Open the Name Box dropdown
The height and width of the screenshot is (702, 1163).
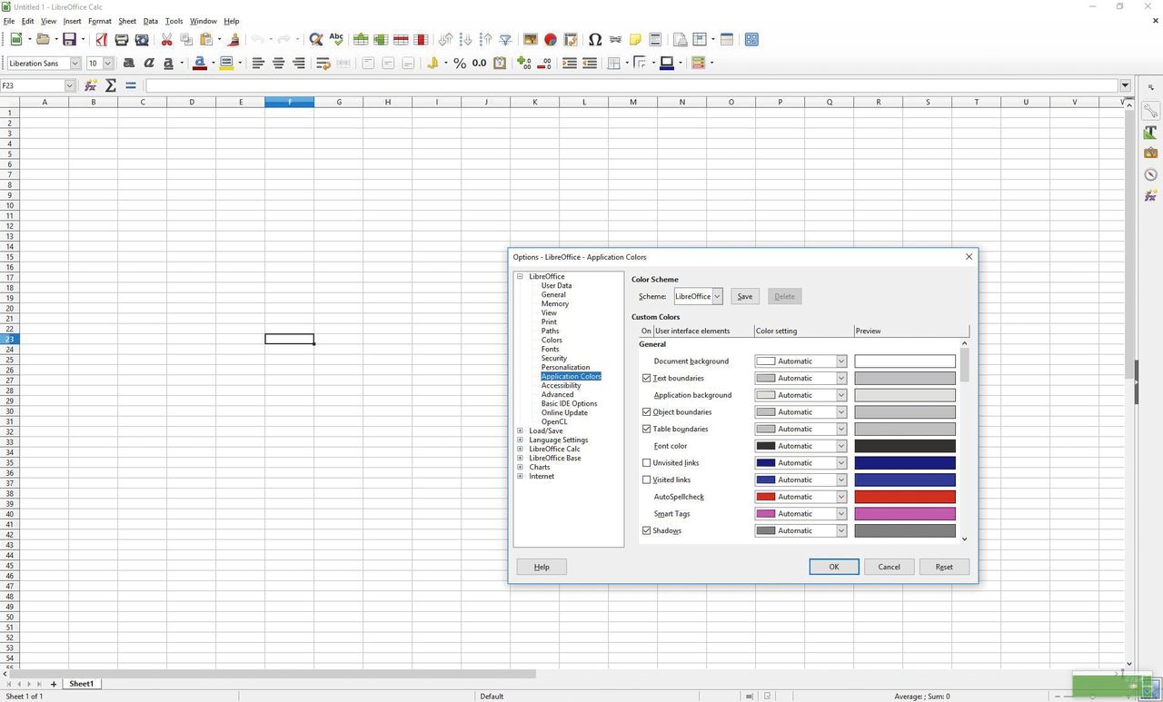click(69, 85)
